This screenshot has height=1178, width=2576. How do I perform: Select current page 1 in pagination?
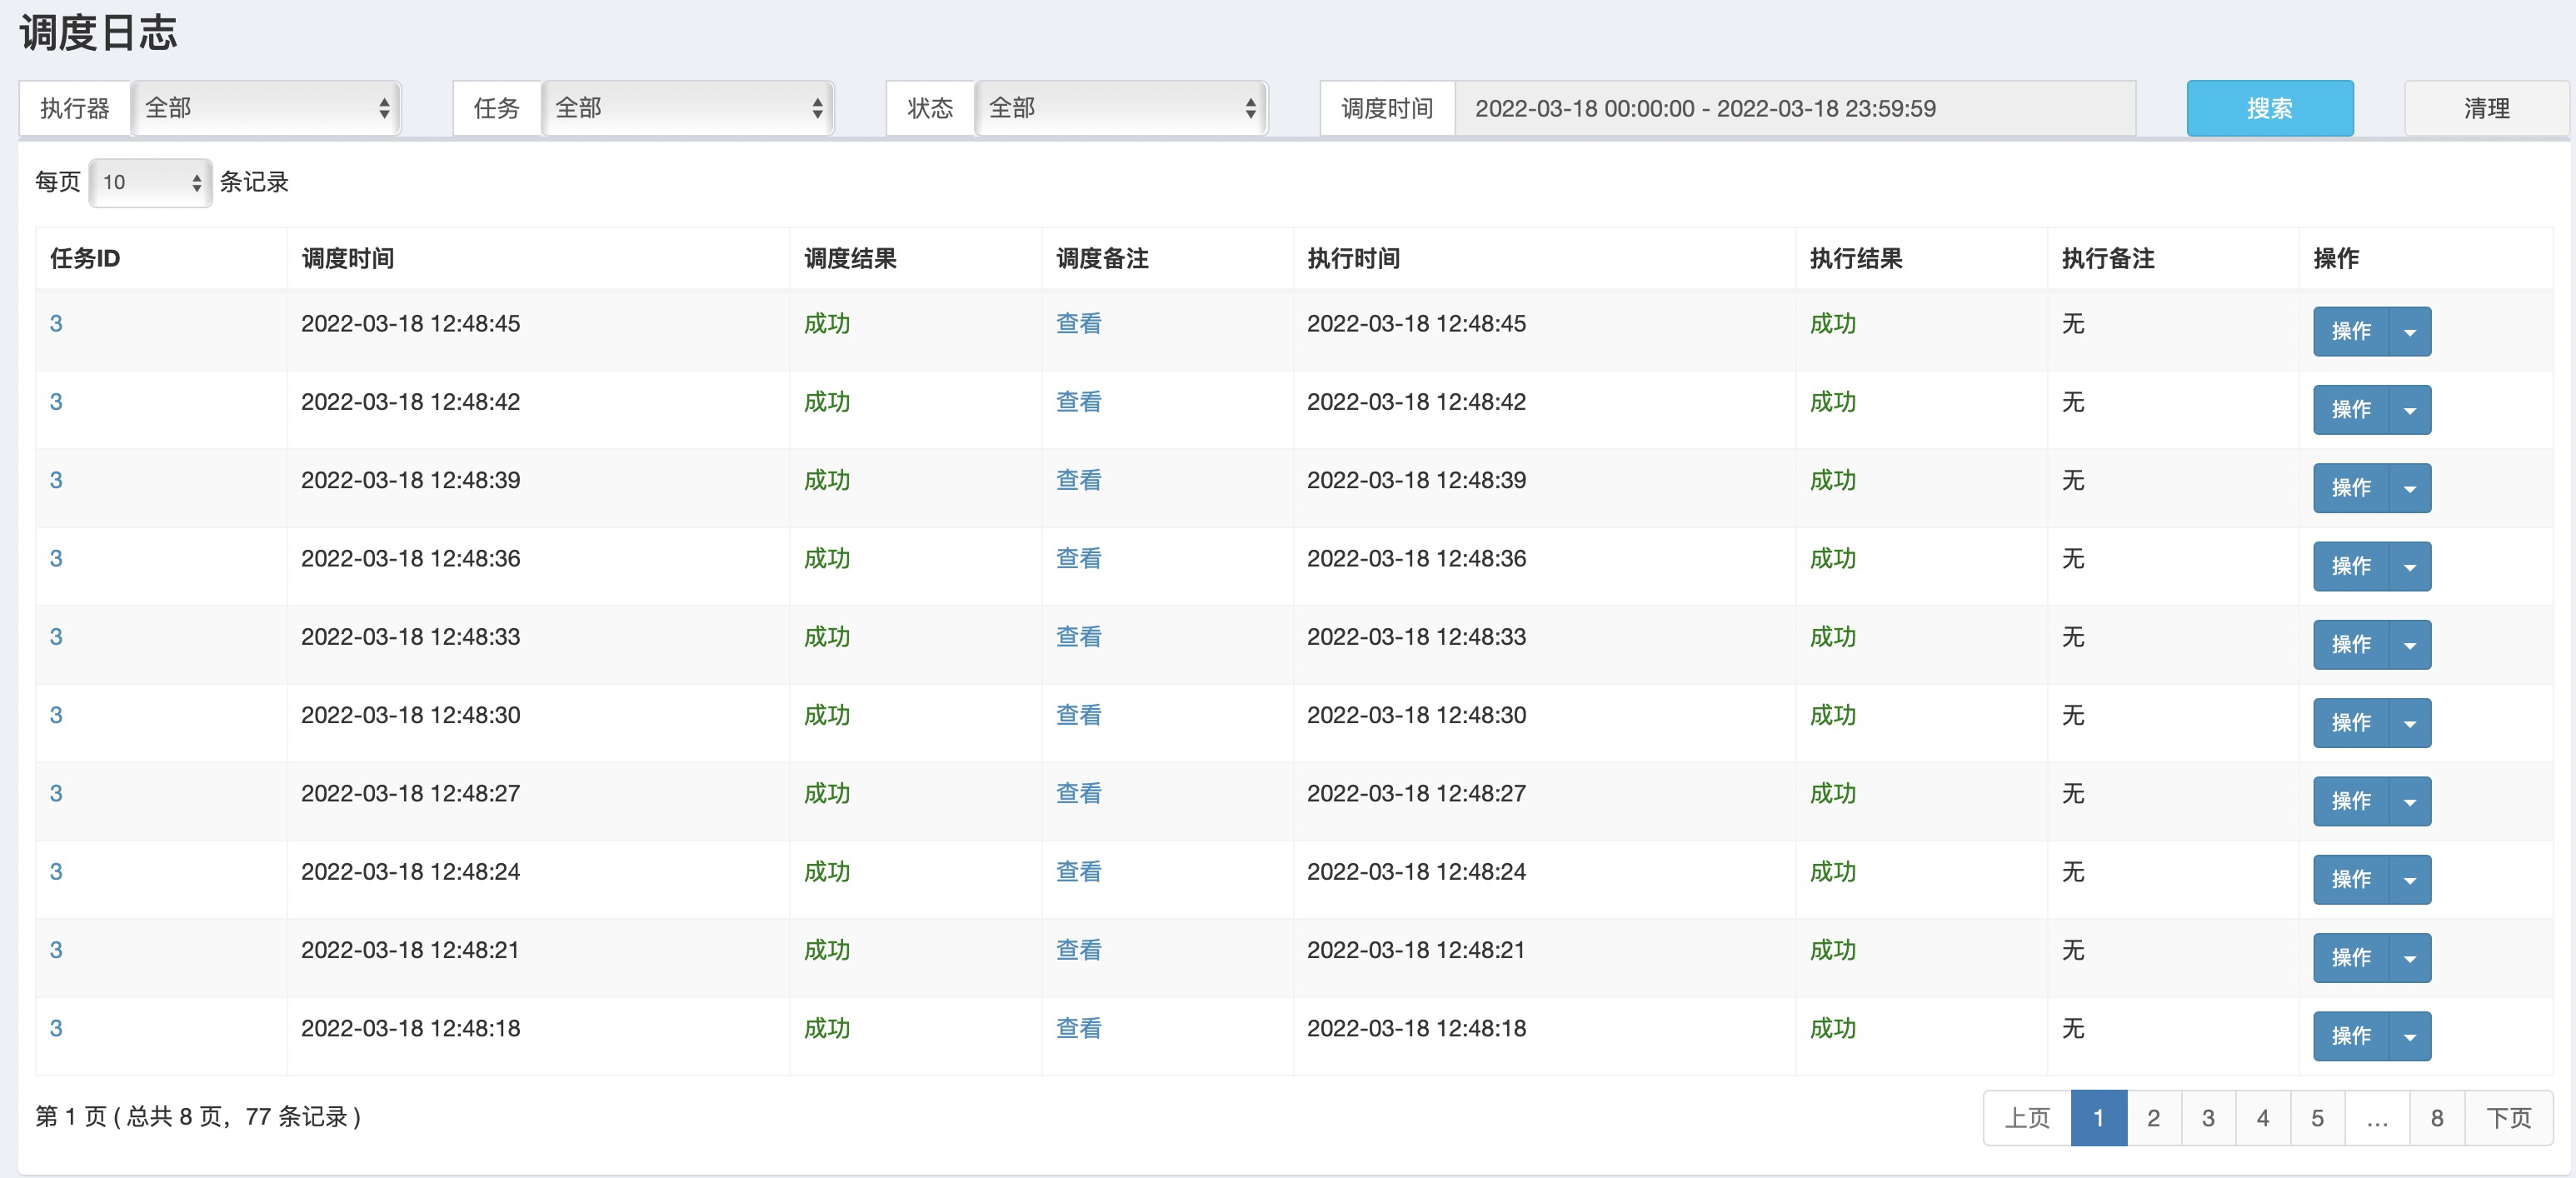(2098, 1118)
